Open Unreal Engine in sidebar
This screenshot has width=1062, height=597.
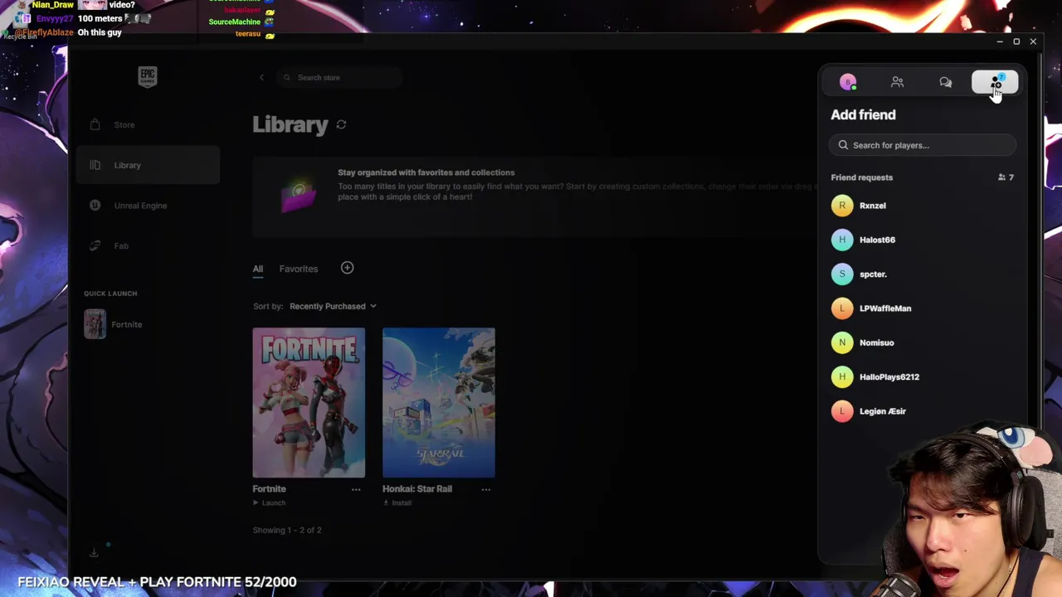coord(147,206)
